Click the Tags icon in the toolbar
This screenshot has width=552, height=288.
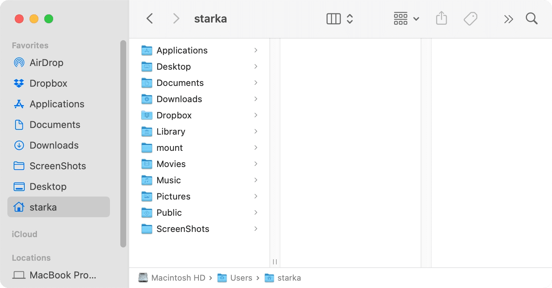click(x=471, y=18)
